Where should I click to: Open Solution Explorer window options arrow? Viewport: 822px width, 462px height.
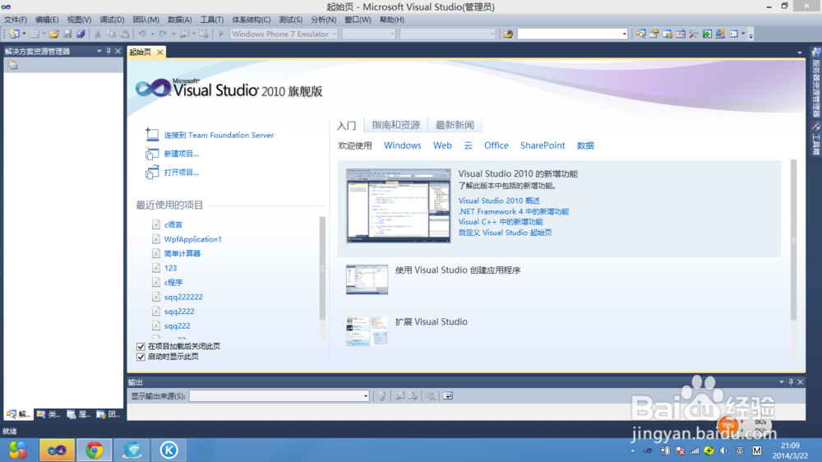(99, 52)
